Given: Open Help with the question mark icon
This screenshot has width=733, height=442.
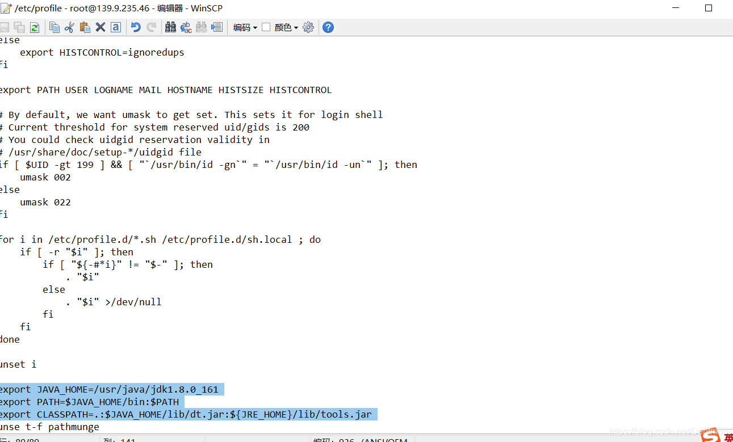Looking at the screenshot, I should coord(328,27).
